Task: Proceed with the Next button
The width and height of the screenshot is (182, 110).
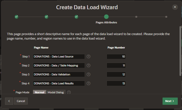Action: point(170,101)
